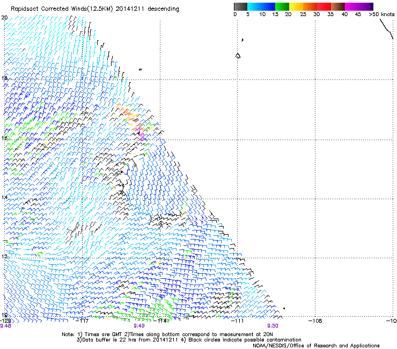This screenshot has width=397, height=349.
Task: Click the purple time label '9:48'
Action: point(5,326)
